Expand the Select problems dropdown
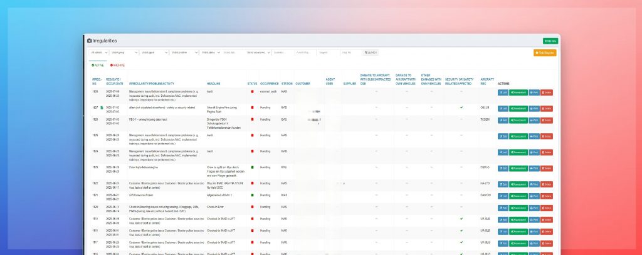The height and width of the screenshot is (255, 642). point(183,52)
